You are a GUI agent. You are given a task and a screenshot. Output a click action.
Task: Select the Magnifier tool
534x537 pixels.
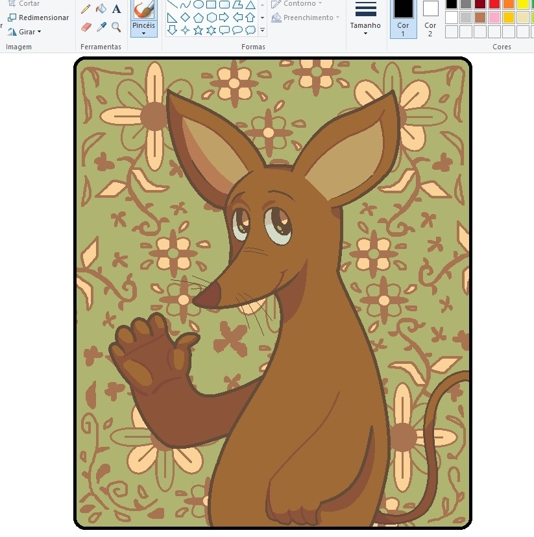pyautogui.click(x=116, y=27)
